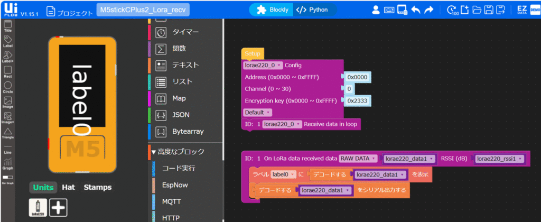541x222 pixels.
Task: Select the Circle shape tool
Action: coord(8,87)
